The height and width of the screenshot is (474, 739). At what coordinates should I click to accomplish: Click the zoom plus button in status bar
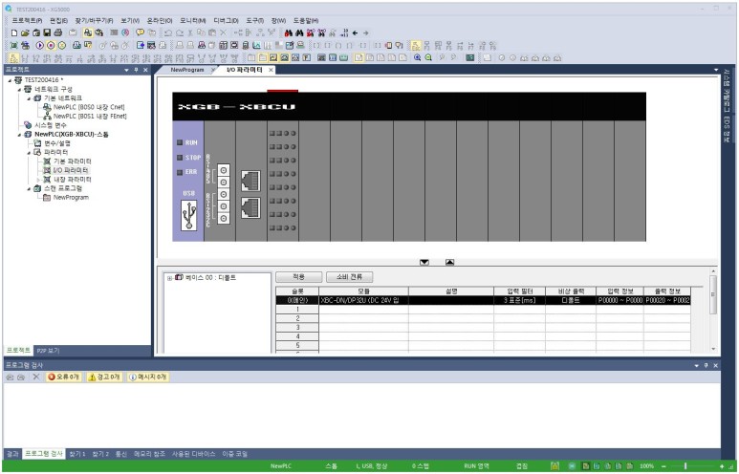[x=722, y=466]
